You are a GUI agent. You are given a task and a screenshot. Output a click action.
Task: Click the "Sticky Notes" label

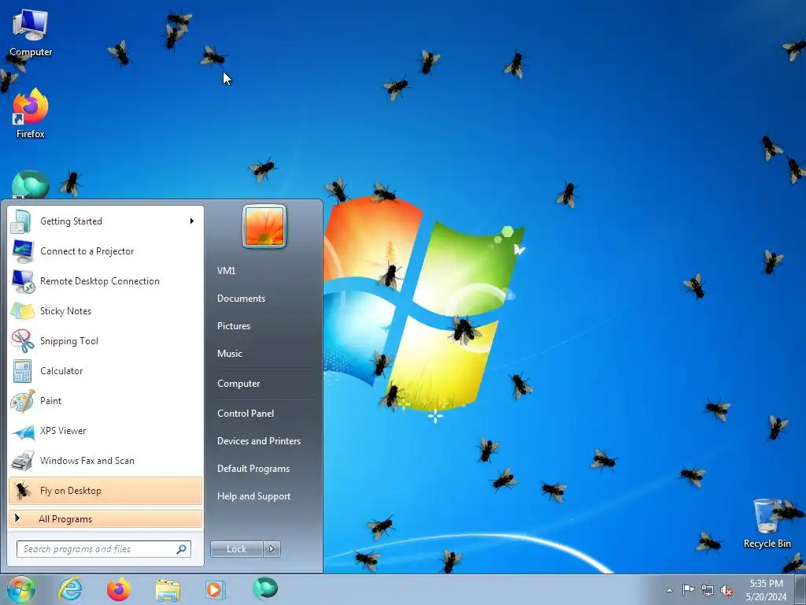(x=66, y=311)
